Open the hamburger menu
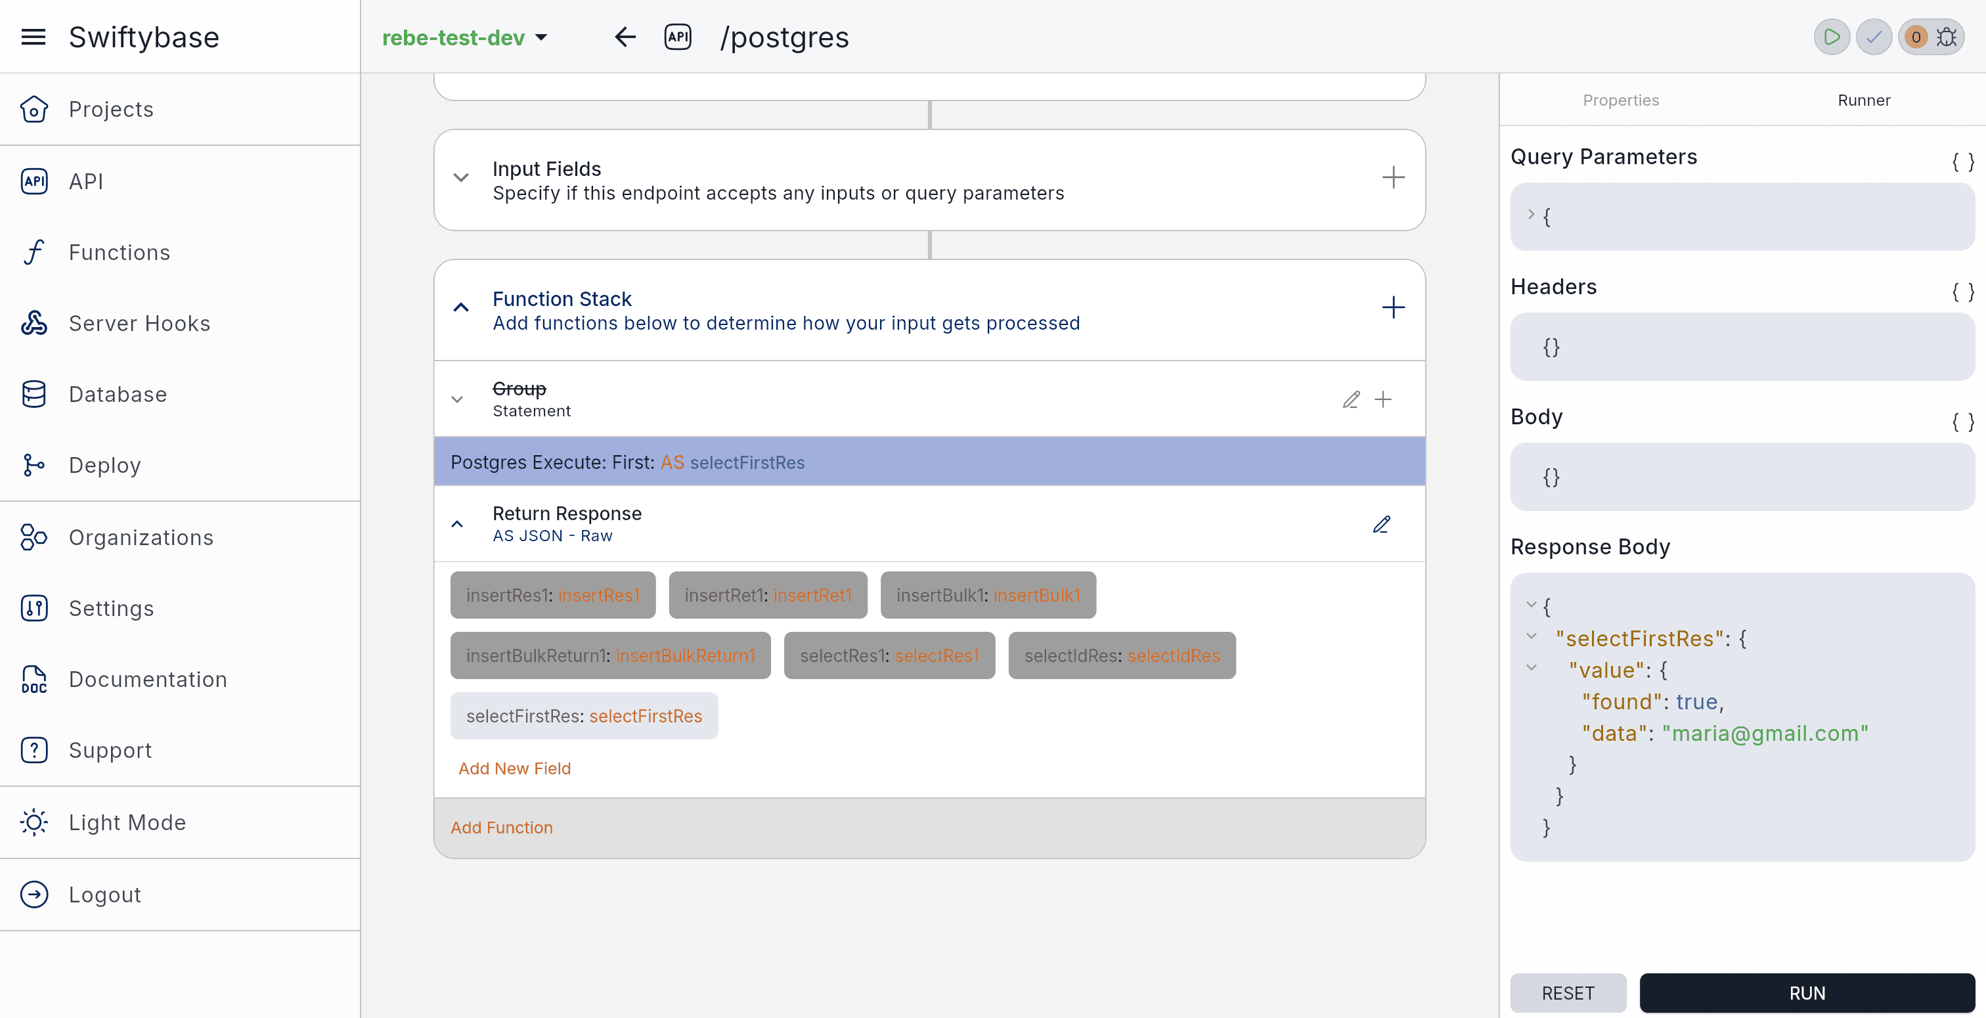The image size is (1986, 1018). point(33,37)
